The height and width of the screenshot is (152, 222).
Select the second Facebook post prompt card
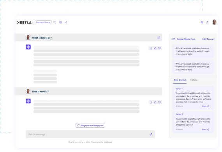pos(193,67)
